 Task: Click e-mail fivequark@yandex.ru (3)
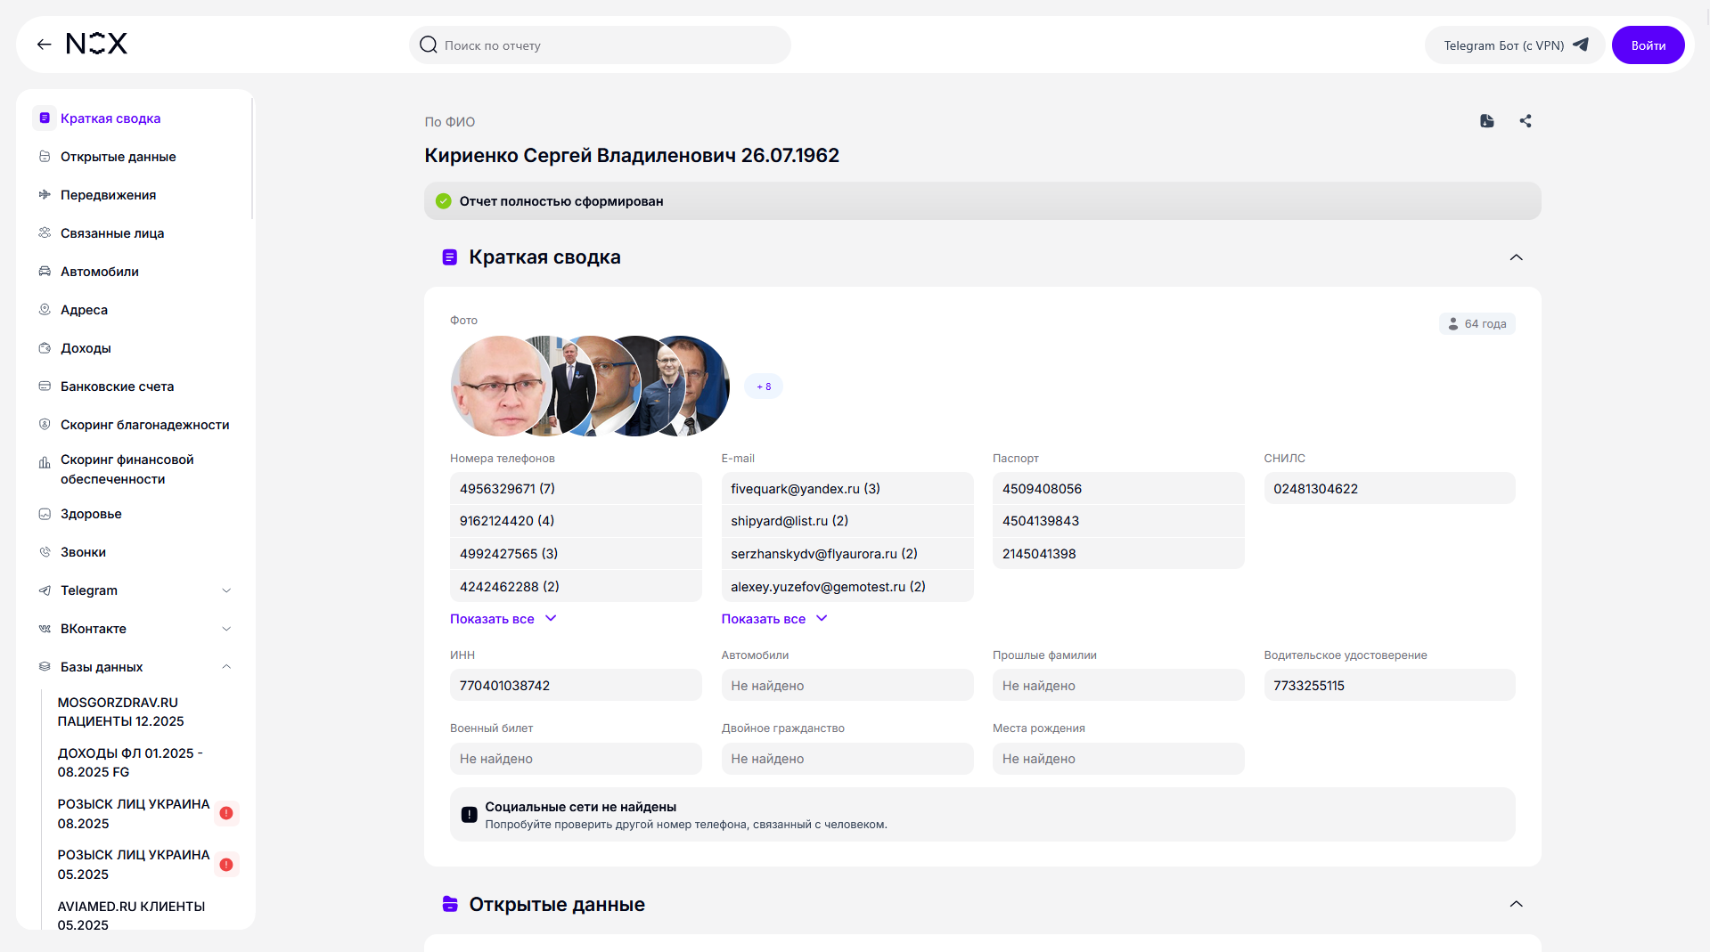tap(847, 489)
